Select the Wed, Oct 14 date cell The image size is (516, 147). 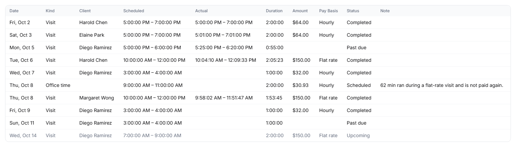[23, 135]
